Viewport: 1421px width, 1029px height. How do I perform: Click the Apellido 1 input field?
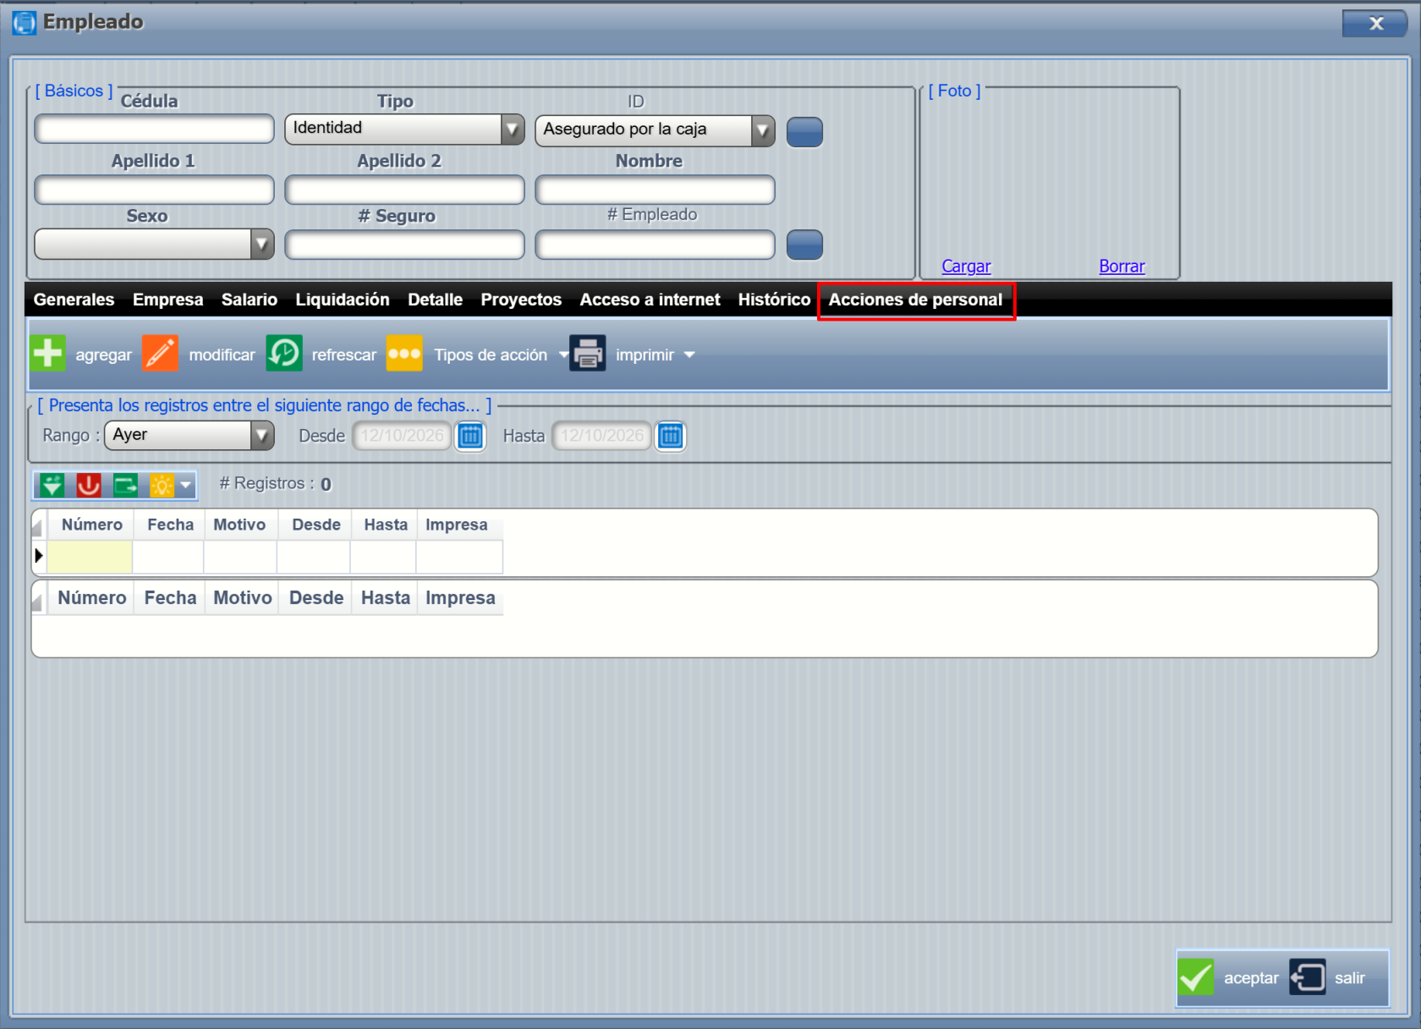point(154,190)
